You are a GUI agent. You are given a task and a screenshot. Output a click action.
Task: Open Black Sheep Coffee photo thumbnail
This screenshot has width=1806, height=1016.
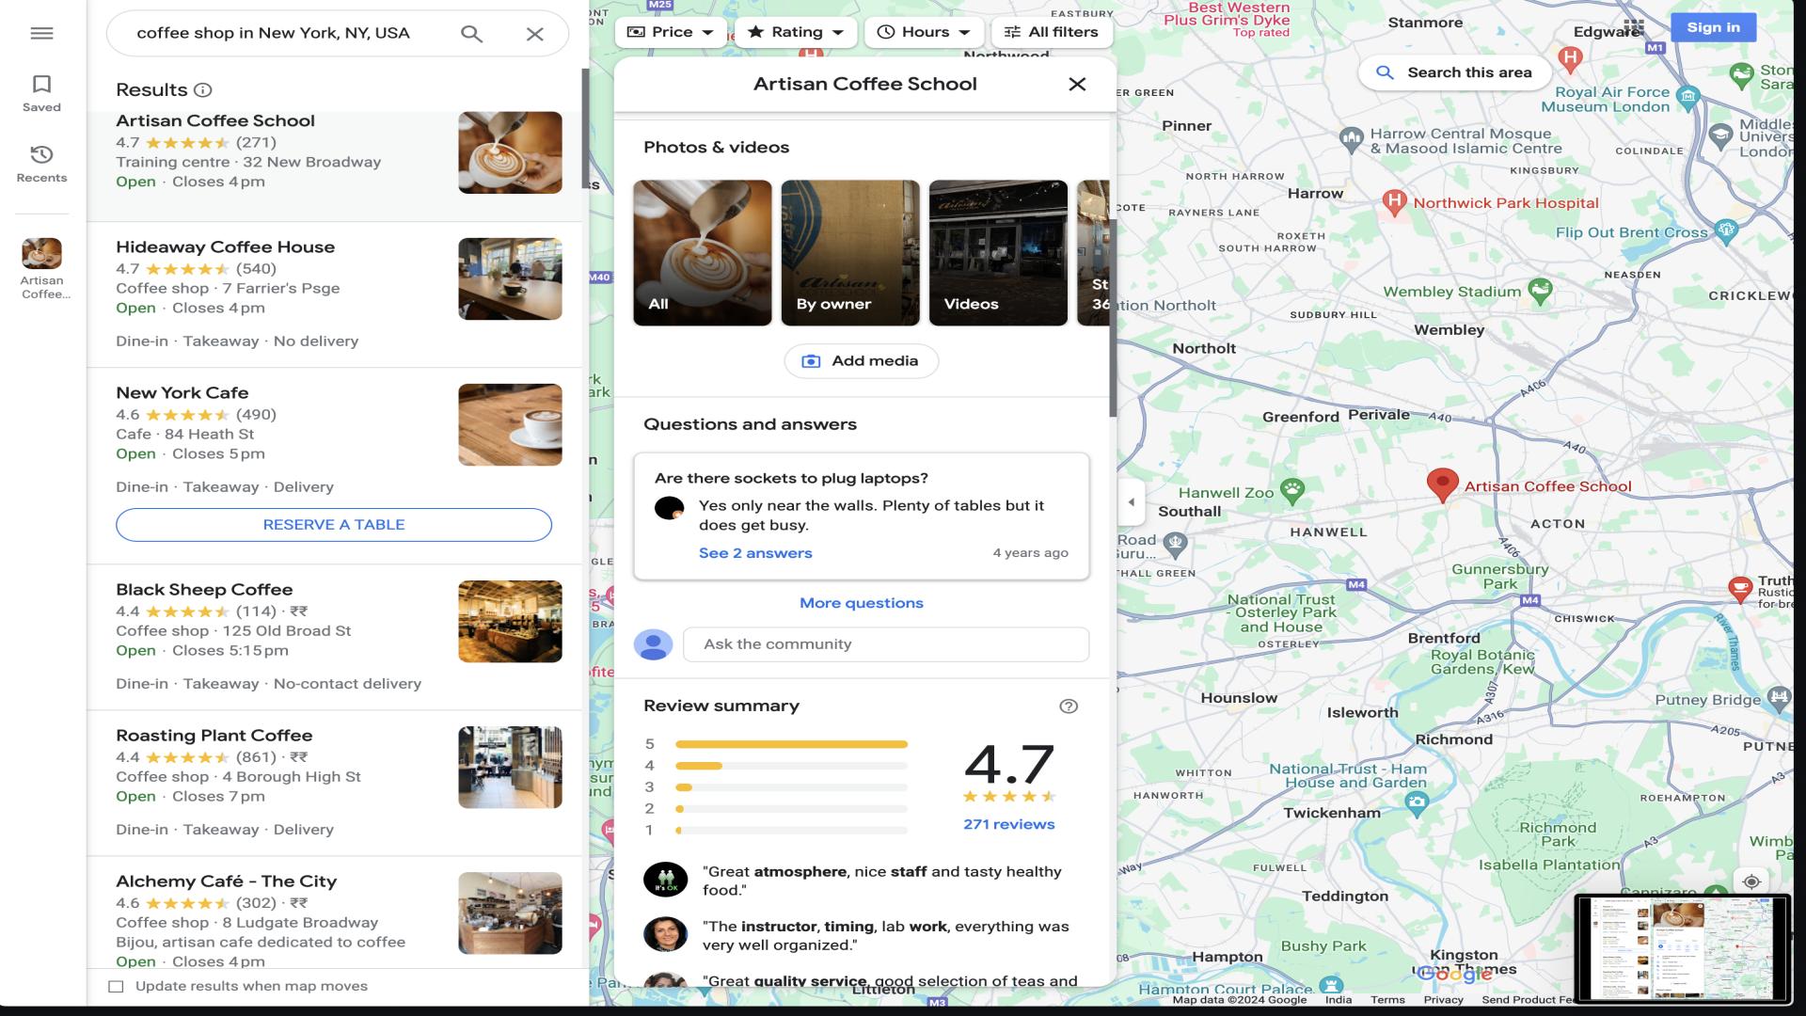(510, 622)
